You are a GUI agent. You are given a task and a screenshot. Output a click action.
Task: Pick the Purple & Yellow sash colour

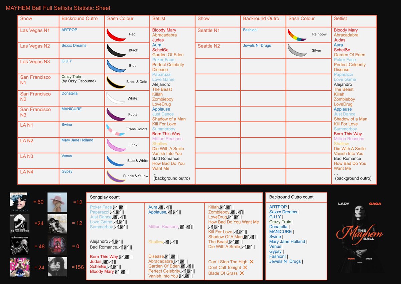click(116, 176)
